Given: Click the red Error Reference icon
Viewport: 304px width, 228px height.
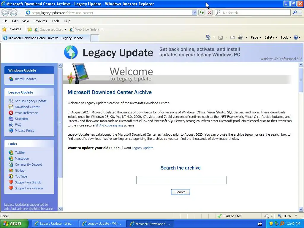Looking at the screenshot, I should point(11,113).
